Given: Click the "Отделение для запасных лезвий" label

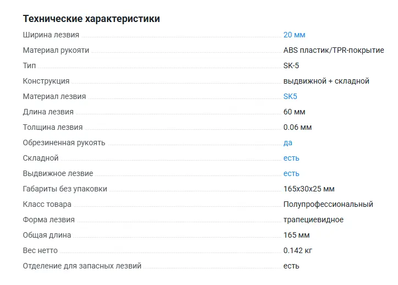Looking at the screenshot, I should (x=82, y=266).
